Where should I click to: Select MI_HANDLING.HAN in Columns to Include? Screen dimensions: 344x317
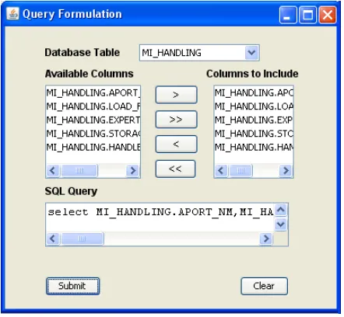(x=254, y=147)
